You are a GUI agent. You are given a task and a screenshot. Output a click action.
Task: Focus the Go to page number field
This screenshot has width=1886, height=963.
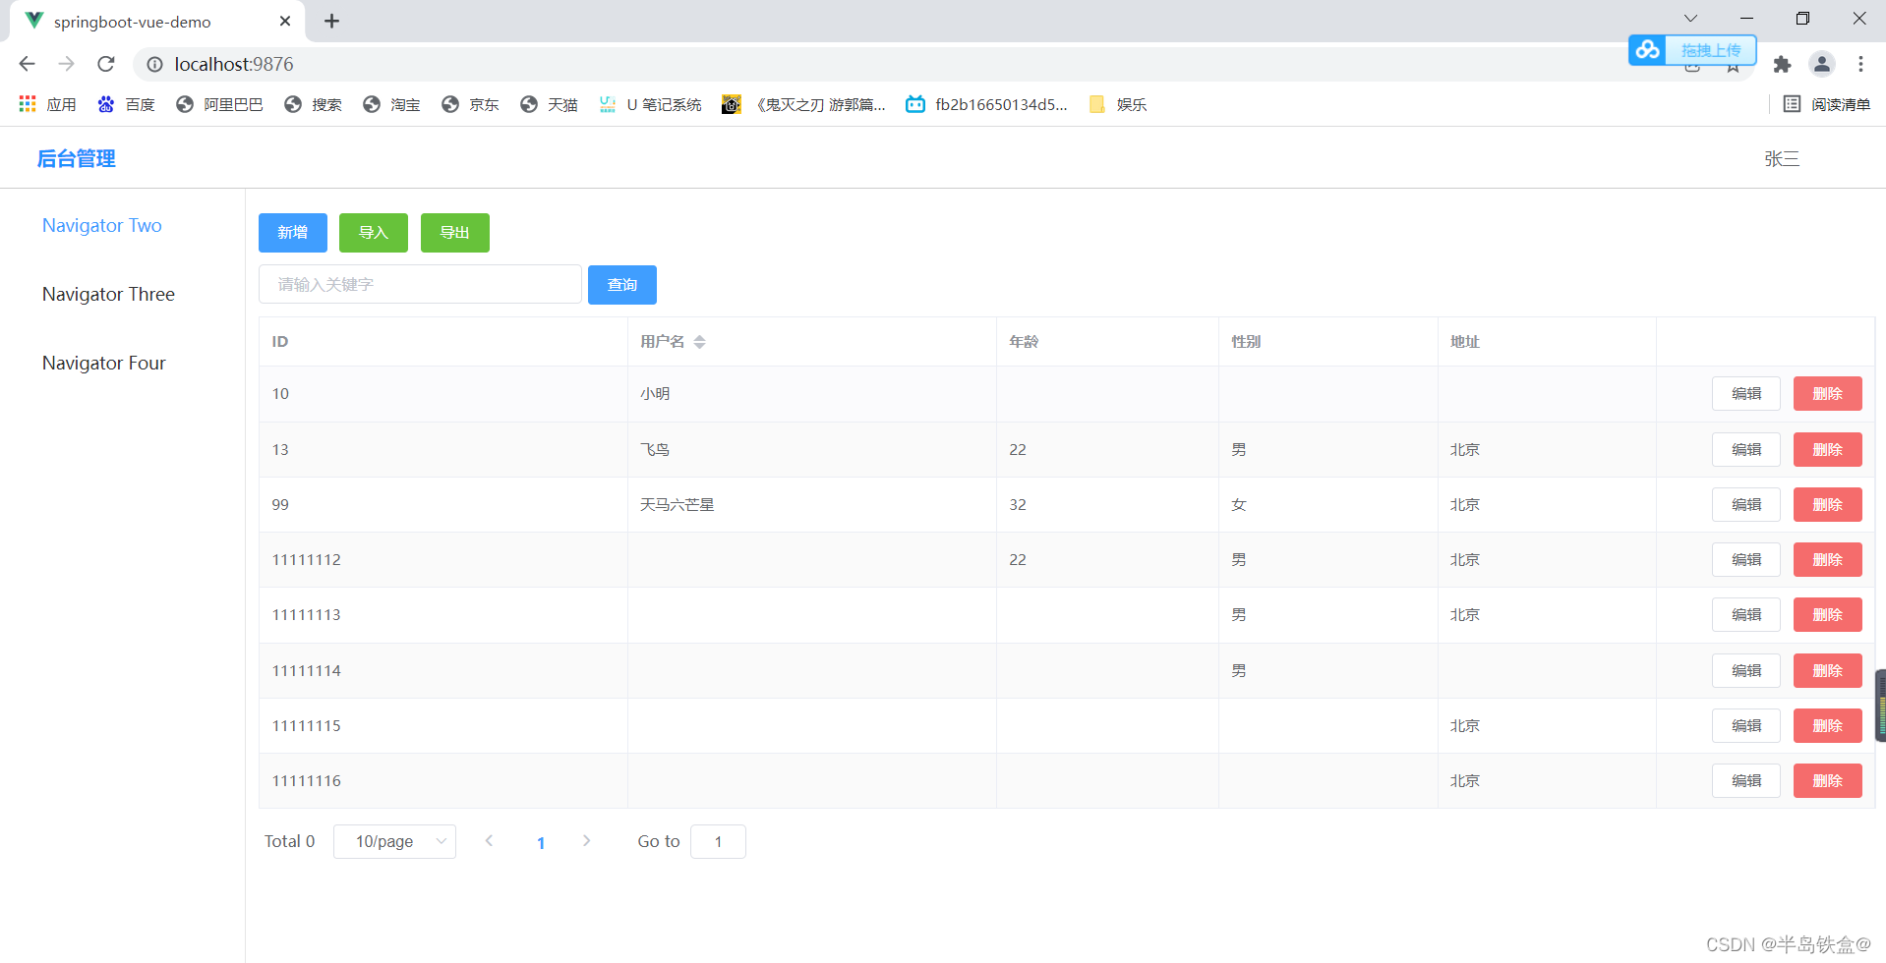click(x=718, y=841)
